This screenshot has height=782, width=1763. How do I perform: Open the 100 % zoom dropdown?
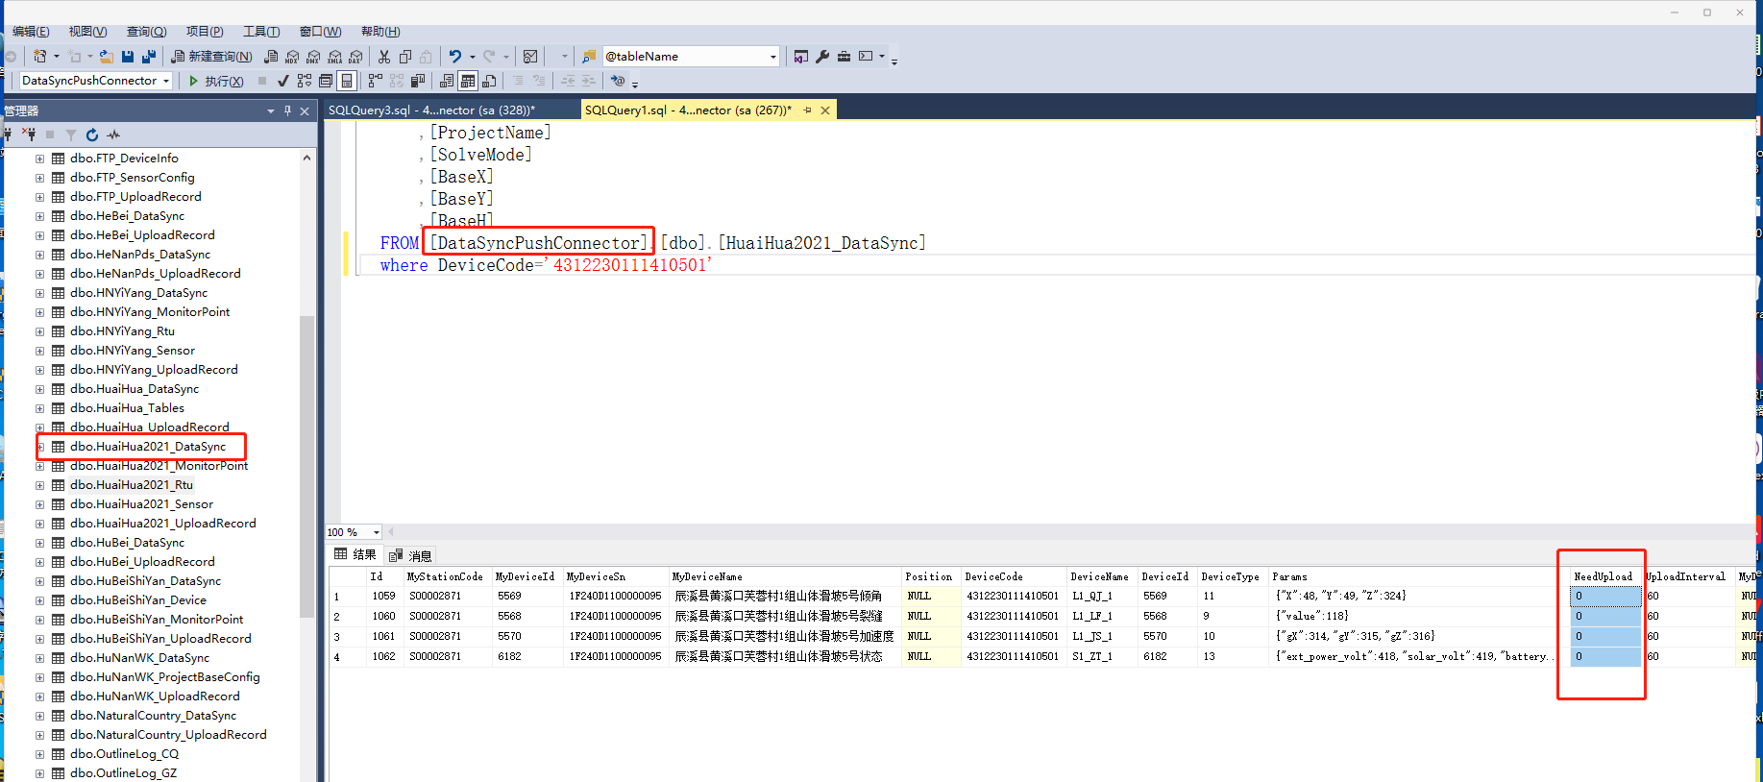pos(376,532)
